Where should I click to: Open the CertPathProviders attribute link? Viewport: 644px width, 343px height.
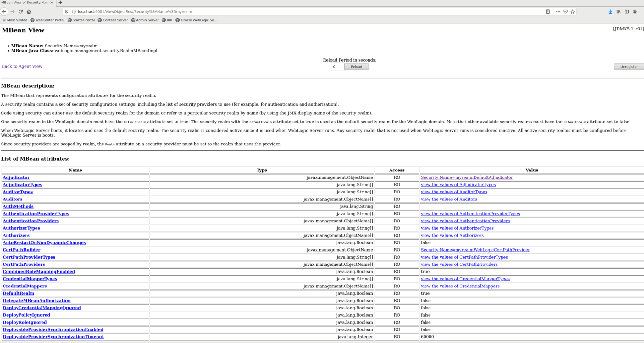24,264
